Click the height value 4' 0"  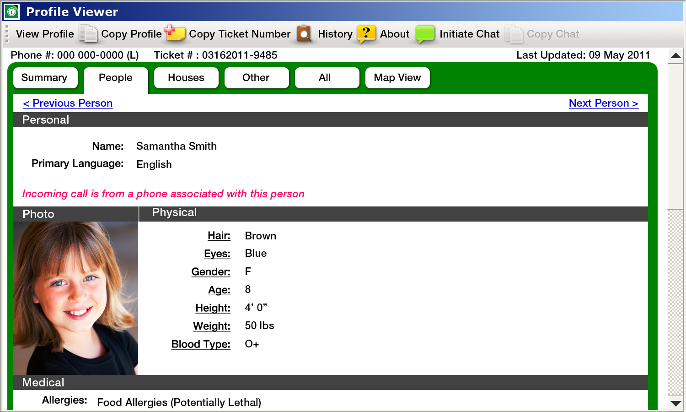click(256, 308)
